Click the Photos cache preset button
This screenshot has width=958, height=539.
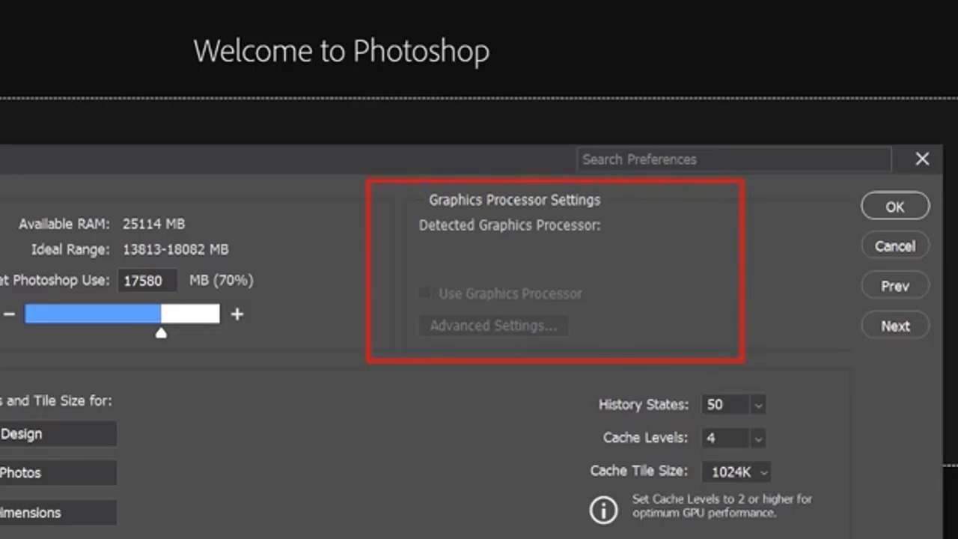[x=58, y=473]
